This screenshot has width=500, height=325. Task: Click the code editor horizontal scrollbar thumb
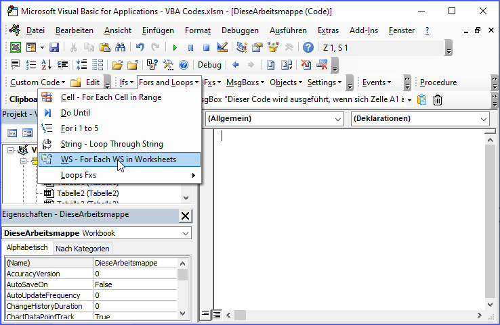point(240,315)
